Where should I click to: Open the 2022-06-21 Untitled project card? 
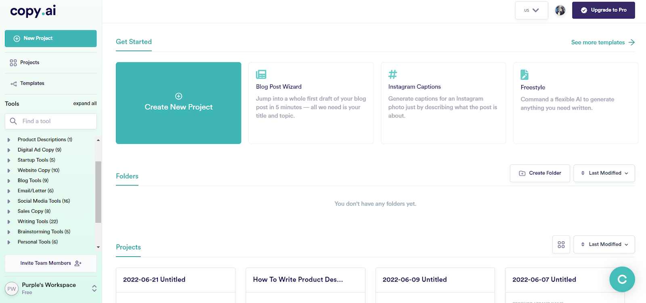pos(176,280)
